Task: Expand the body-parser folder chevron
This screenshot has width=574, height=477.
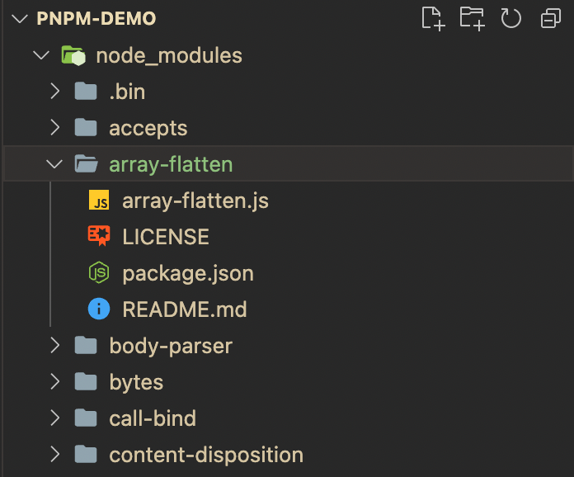Action: (x=55, y=345)
